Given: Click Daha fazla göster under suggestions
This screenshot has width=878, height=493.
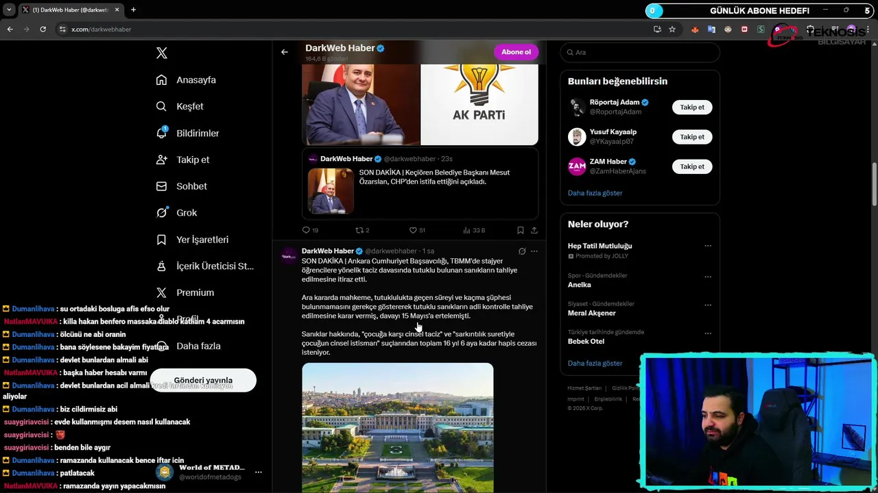Looking at the screenshot, I should (x=595, y=193).
